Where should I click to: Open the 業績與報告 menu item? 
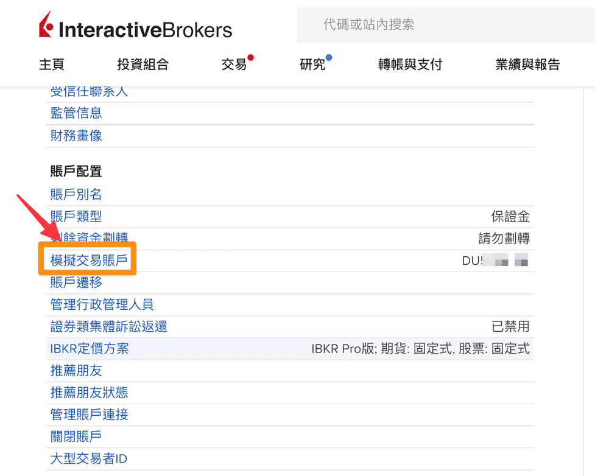coord(527,64)
